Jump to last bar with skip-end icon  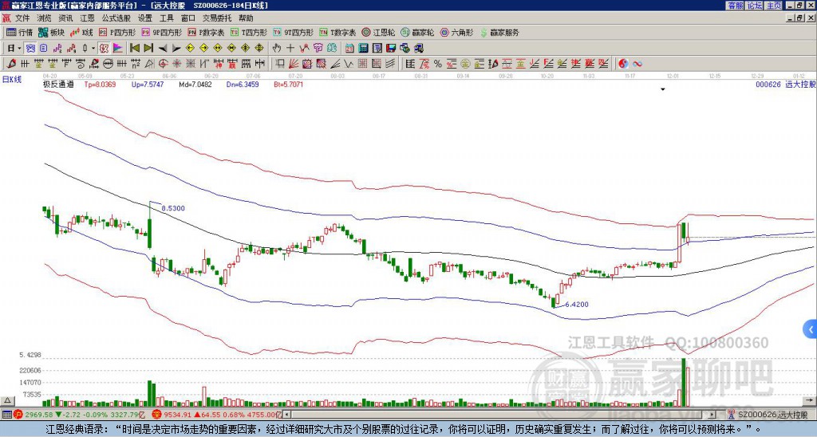[148, 49]
